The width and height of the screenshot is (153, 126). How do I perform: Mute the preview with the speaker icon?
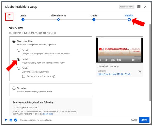[x=107, y=60]
